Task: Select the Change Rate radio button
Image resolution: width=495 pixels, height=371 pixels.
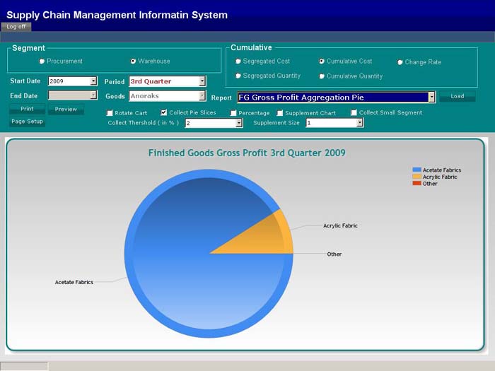Action: [x=400, y=62]
